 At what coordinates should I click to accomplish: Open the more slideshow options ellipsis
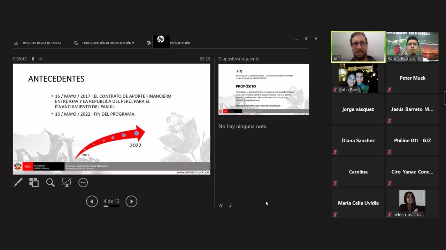coord(83,182)
